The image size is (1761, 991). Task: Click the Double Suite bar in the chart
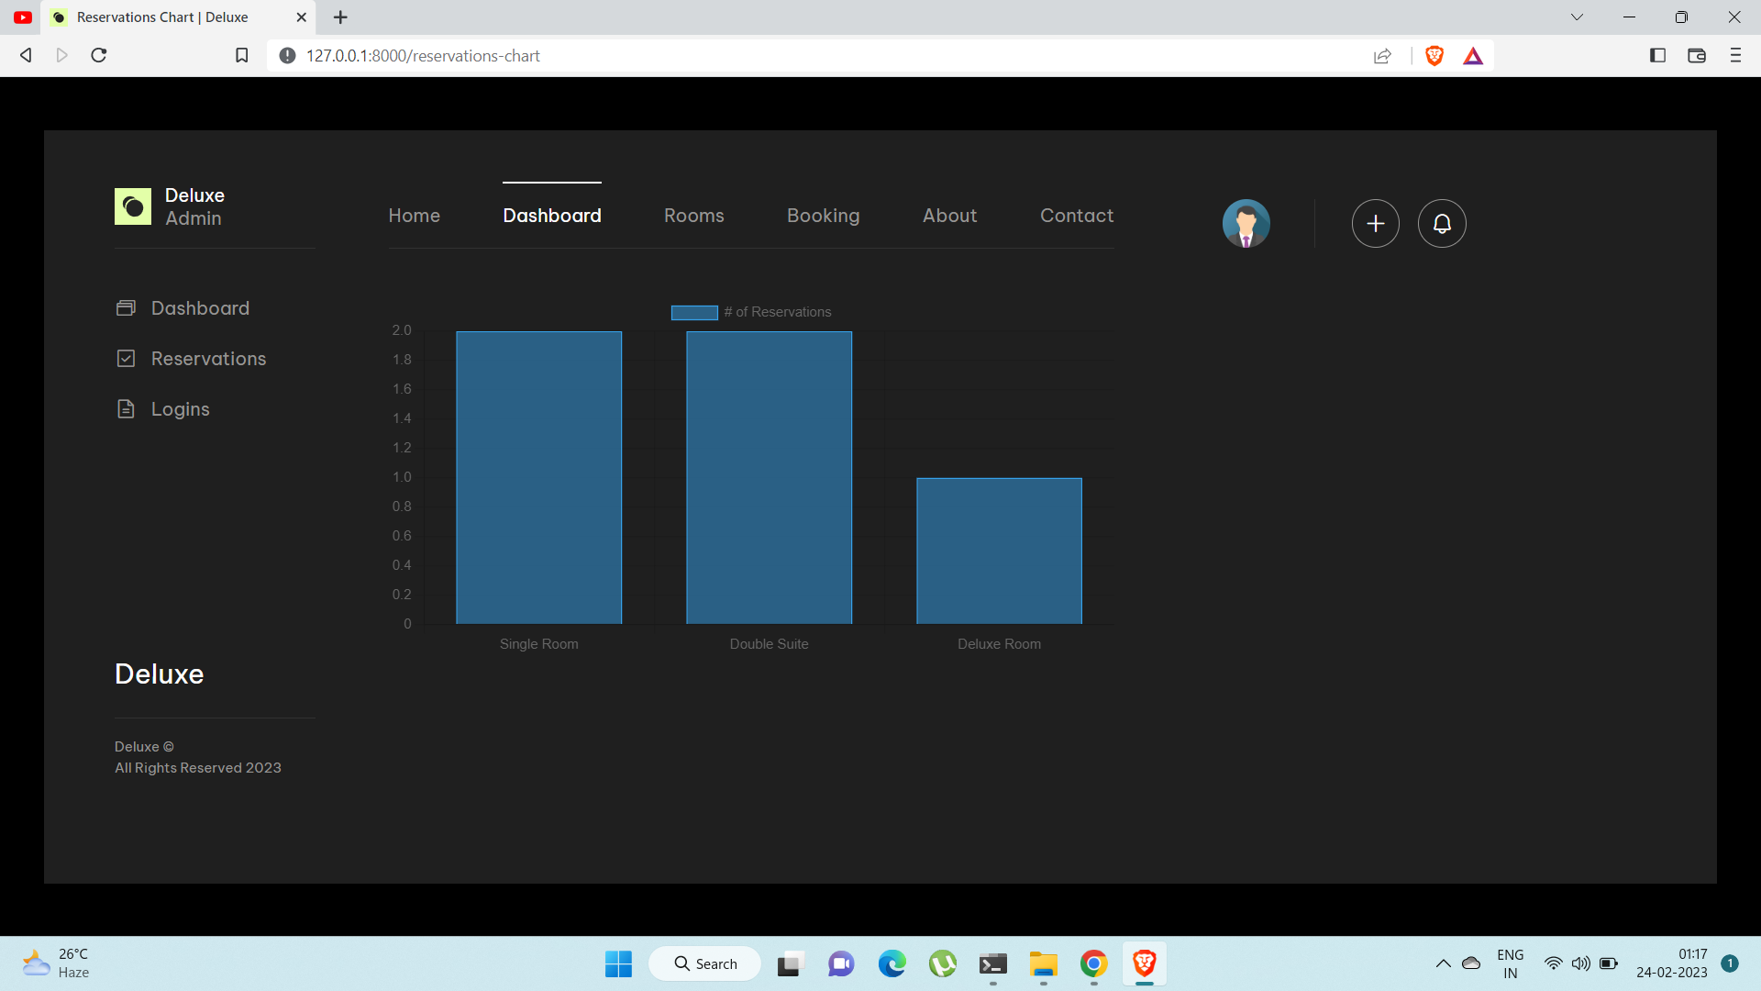click(769, 476)
